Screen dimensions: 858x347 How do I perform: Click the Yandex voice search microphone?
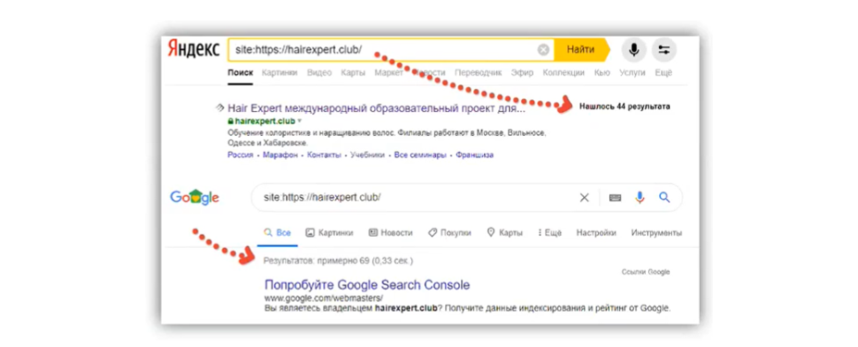click(634, 50)
